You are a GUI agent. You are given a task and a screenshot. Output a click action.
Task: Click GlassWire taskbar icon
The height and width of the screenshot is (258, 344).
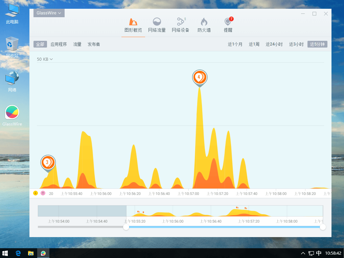[43, 253]
